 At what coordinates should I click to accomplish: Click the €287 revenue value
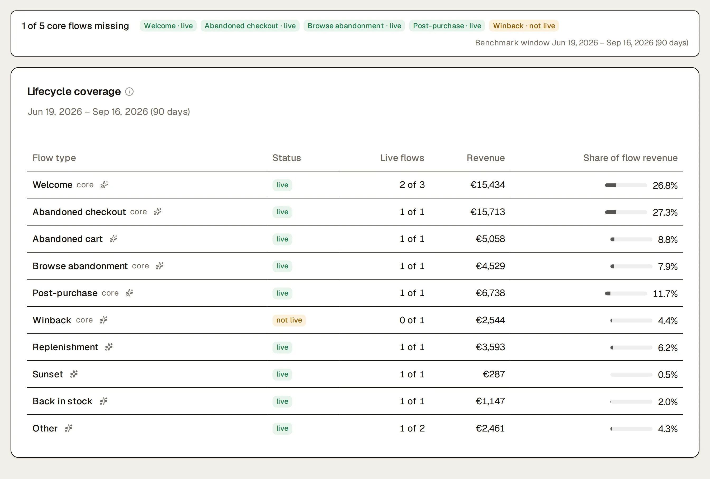click(x=494, y=374)
